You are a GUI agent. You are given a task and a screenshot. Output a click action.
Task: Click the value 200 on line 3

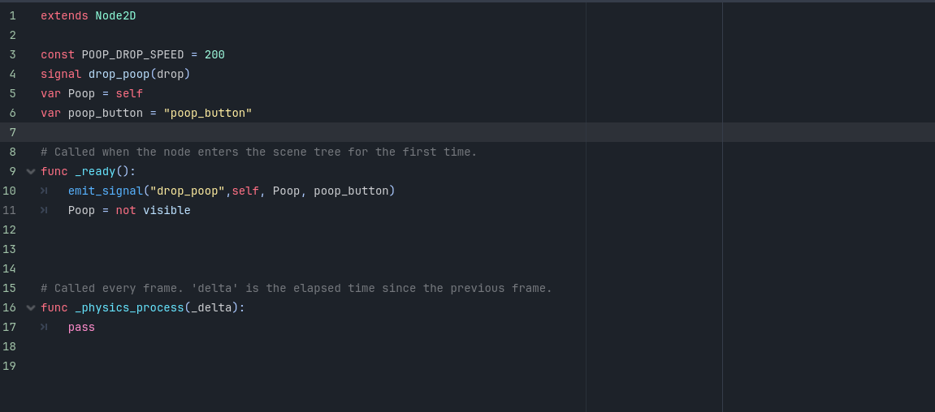(x=214, y=55)
